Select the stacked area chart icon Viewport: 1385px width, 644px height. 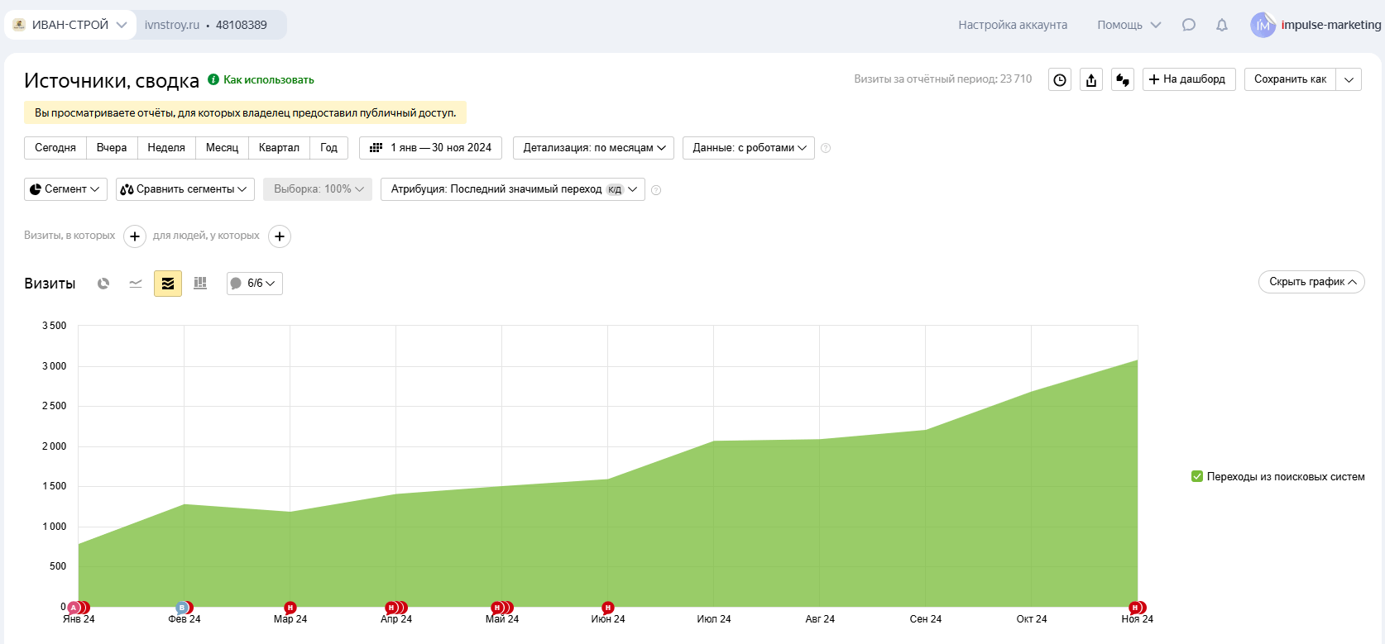tap(168, 284)
